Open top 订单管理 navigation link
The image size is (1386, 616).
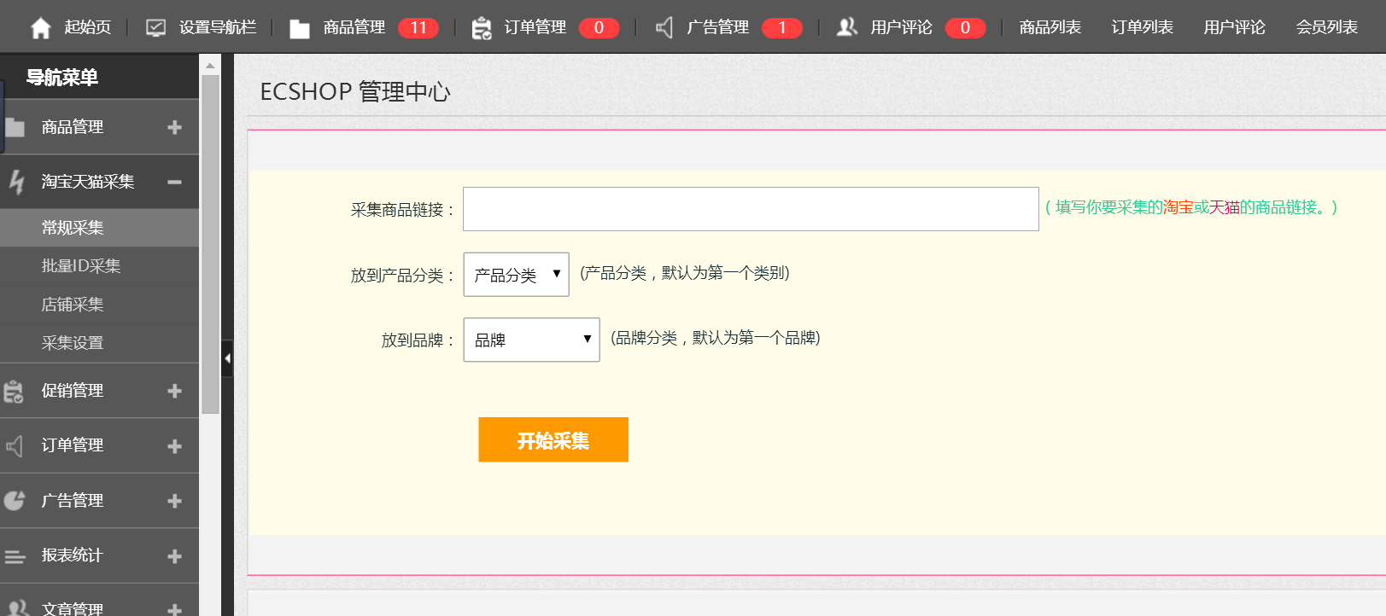pos(535,27)
